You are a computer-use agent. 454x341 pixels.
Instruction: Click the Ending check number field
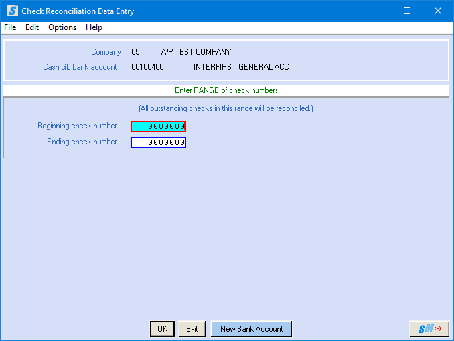[159, 142]
